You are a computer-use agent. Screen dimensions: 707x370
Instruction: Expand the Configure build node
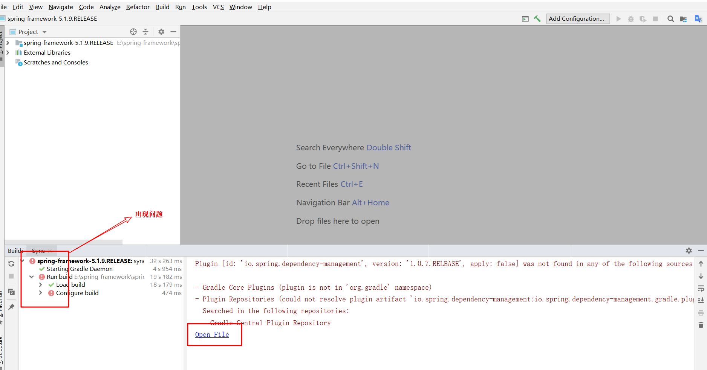[x=41, y=293]
